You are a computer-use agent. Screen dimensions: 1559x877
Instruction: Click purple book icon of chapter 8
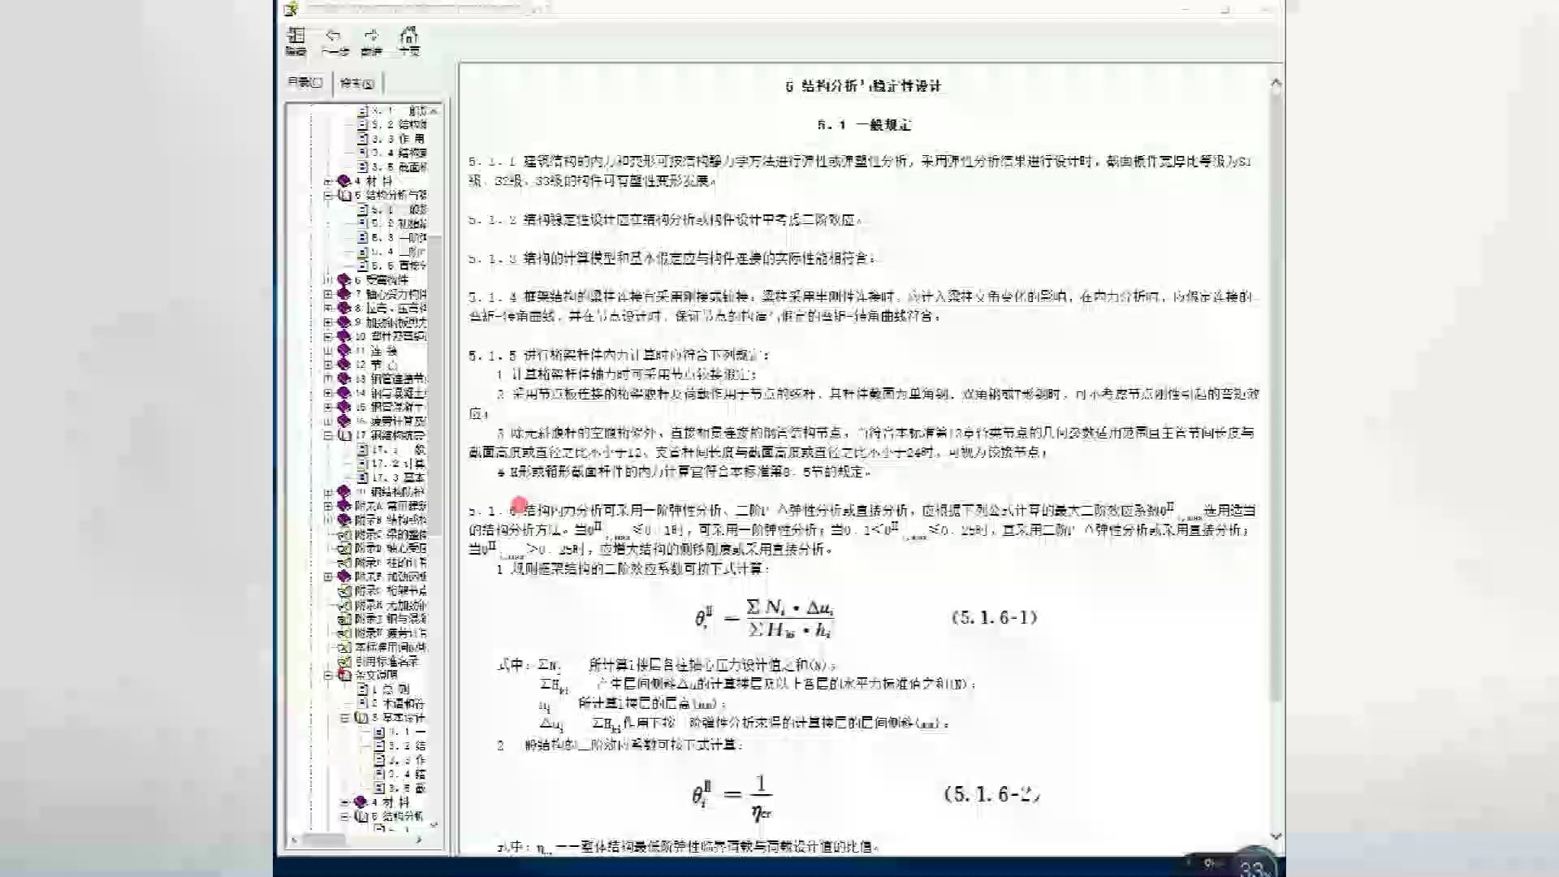[343, 309]
